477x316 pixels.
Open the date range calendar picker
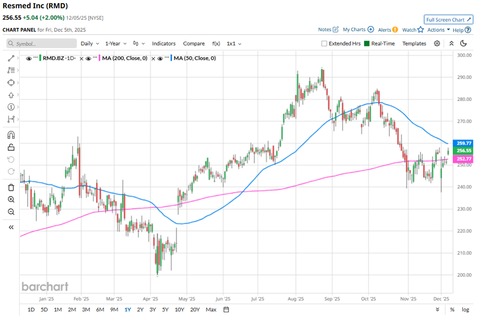[x=226, y=309]
